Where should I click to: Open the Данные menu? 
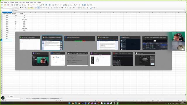click(x=27, y=2)
